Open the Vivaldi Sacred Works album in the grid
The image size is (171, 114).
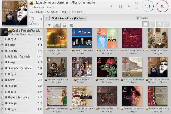coord(157,67)
